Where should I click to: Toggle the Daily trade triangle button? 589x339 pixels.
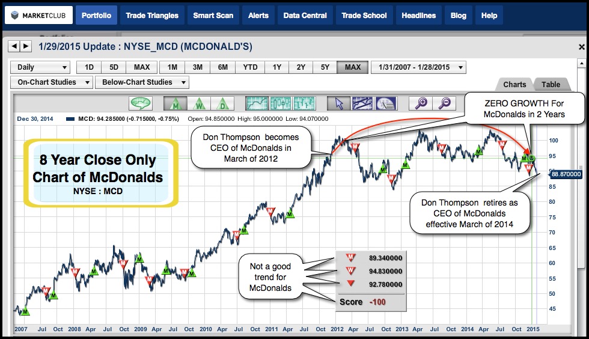(x=223, y=103)
